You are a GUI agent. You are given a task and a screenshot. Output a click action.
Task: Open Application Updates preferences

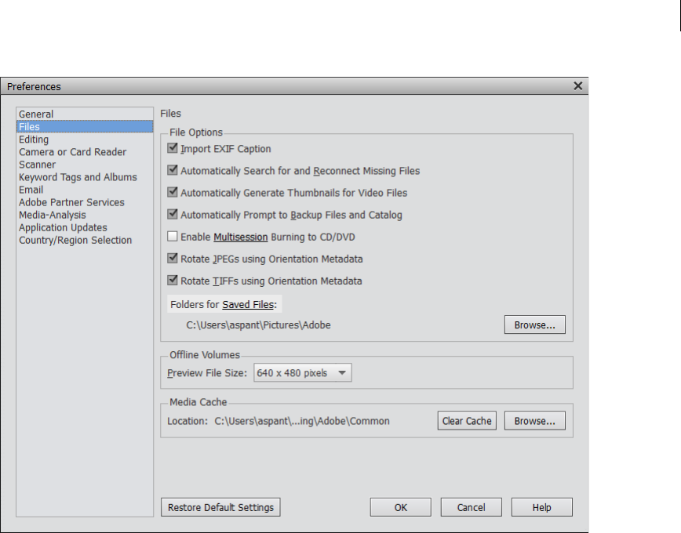coord(85,227)
